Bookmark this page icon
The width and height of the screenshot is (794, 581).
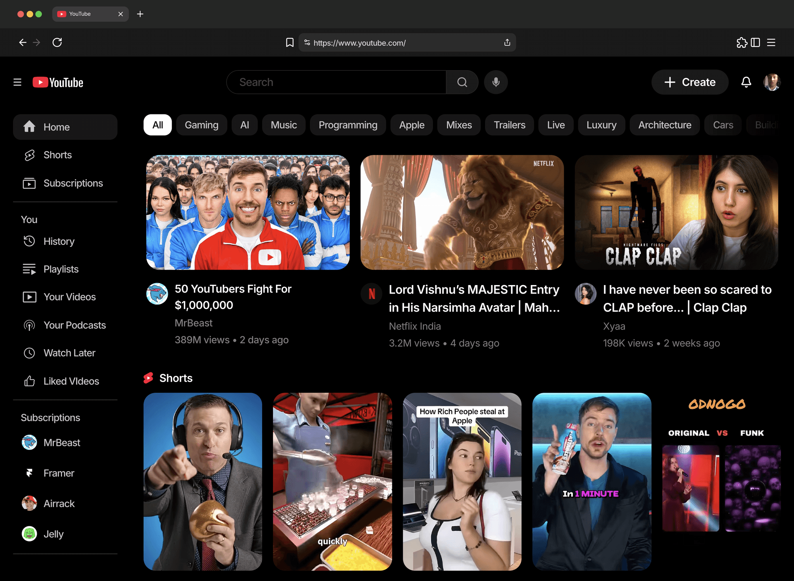coord(290,42)
